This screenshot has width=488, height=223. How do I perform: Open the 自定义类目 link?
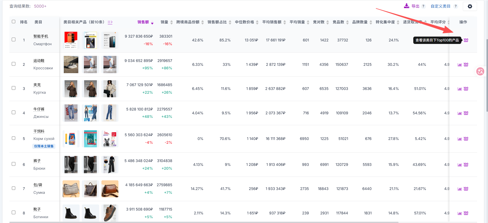pyautogui.click(x=440, y=6)
